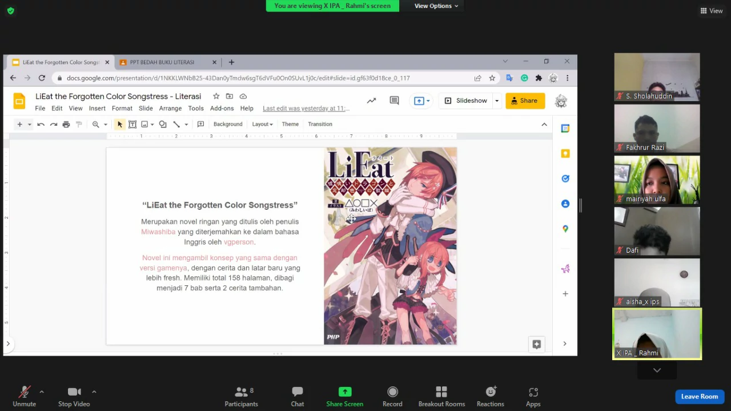This screenshot has width=731, height=411.
Task: Click the Transition button
Action: coord(320,124)
